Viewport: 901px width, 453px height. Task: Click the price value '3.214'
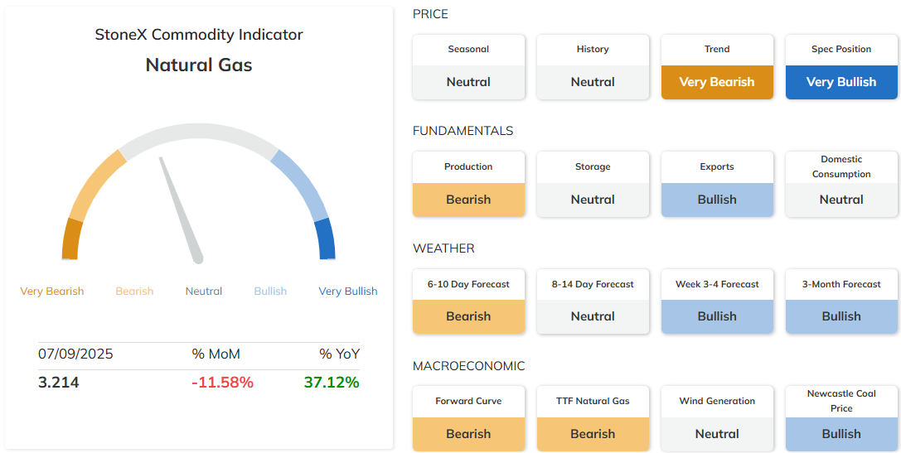click(59, 383)
